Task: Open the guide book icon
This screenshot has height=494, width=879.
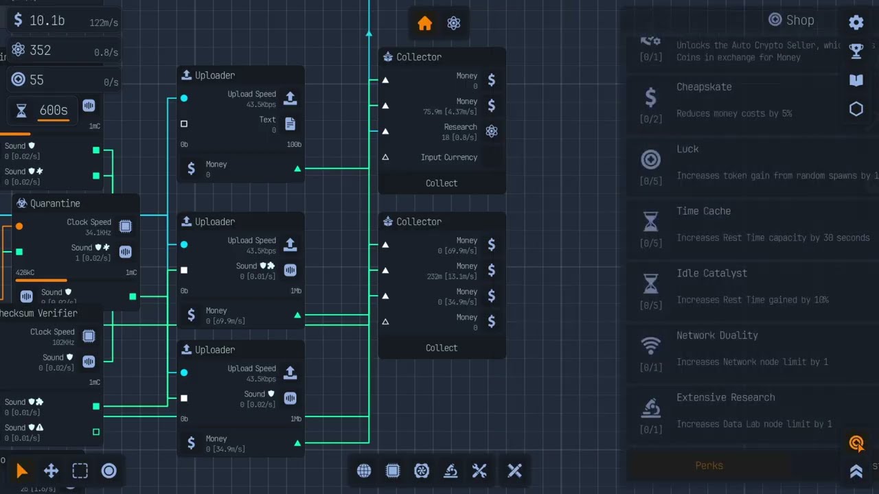Action: click(856, 80)
